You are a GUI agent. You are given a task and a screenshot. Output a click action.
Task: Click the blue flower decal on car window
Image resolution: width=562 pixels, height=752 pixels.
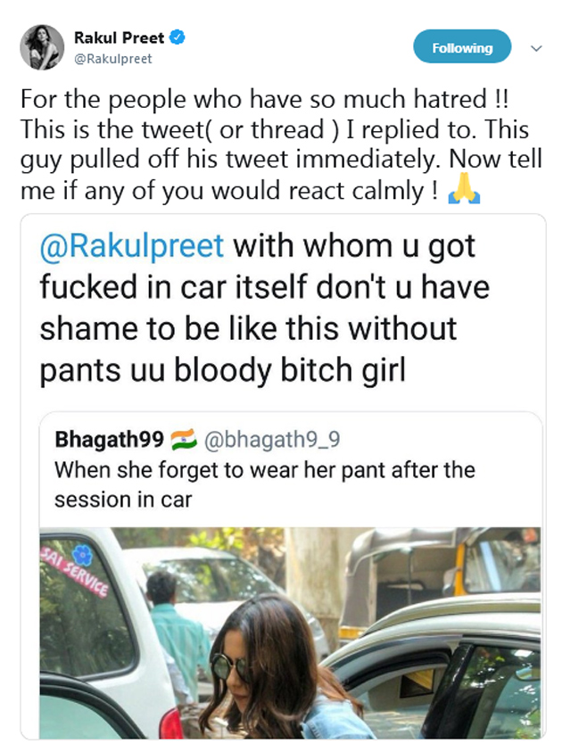pyautogui.click(x=82, y=553)
